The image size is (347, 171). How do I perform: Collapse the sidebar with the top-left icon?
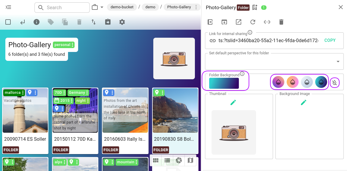[8, 7]
